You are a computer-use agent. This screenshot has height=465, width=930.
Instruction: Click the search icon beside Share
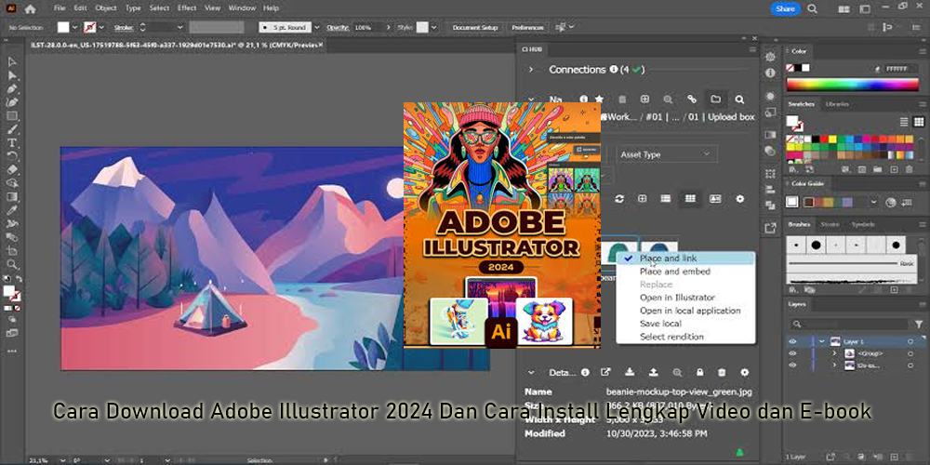tap(813, 9)
